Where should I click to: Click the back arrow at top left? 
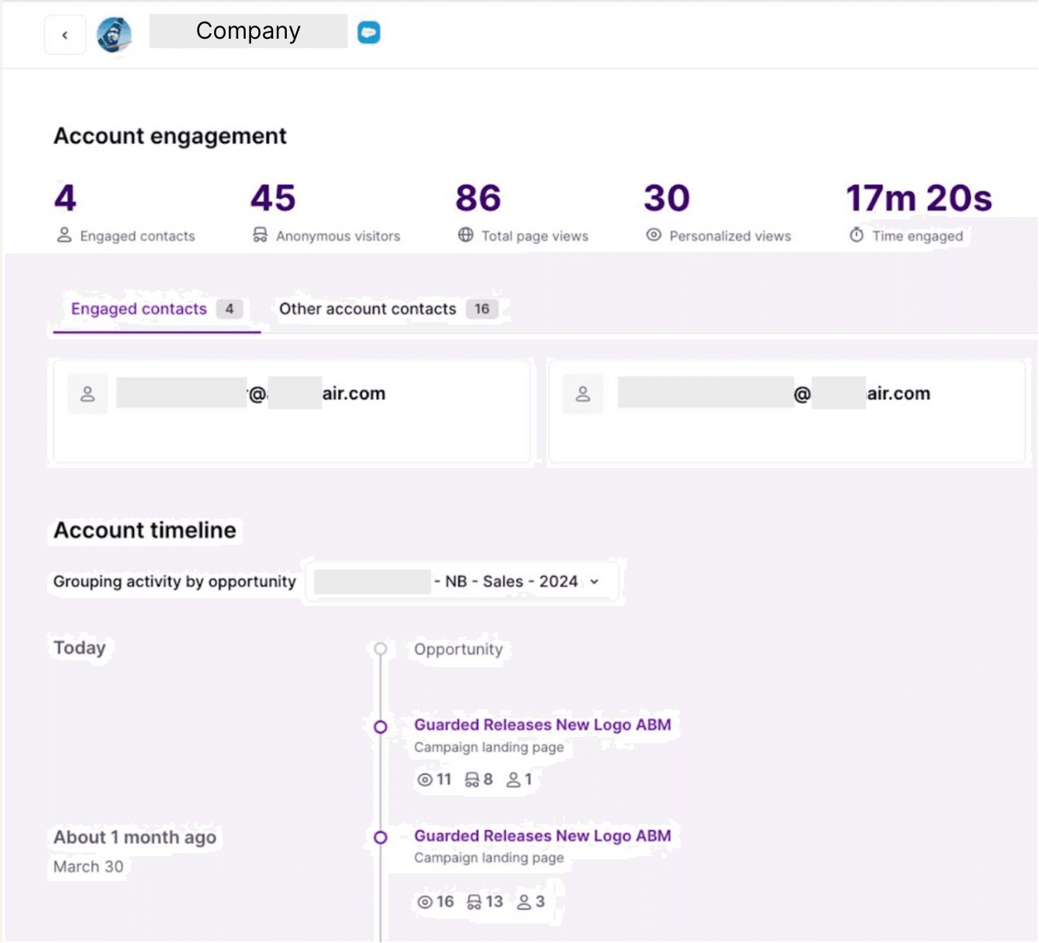[65, 34]
